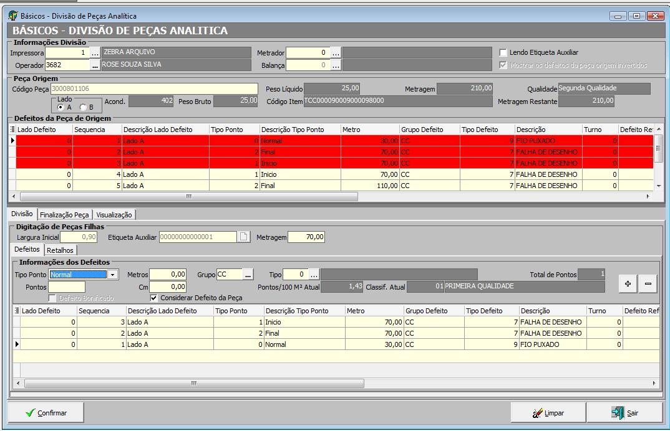
Task: Click the minus button to remove defect
Action: [648, 283]
